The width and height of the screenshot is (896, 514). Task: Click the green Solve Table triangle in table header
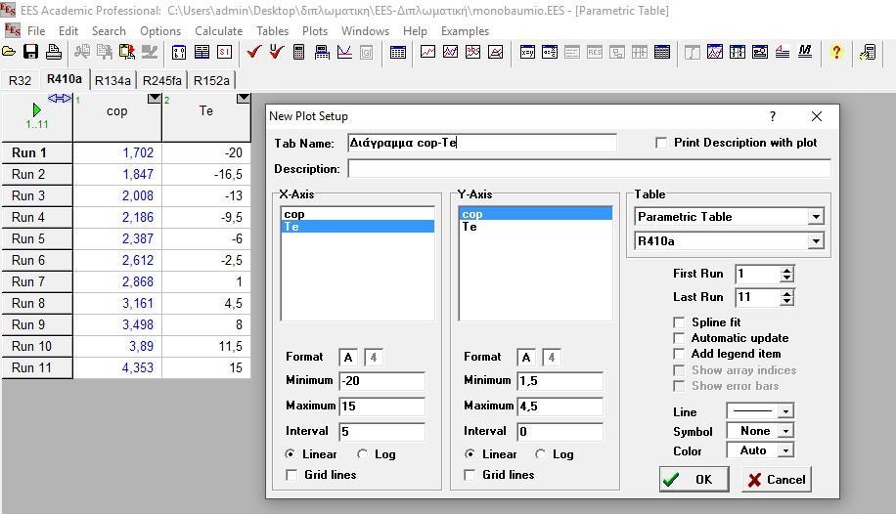coord(36,109)
